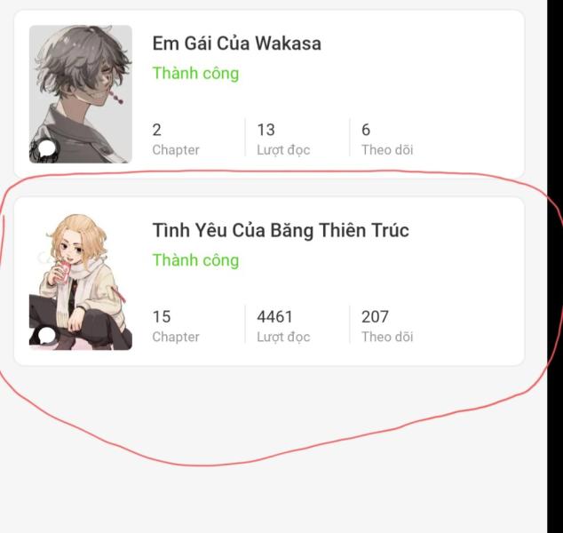
Task: View the 15 Chapter count
Action: [x=162, y=317]
